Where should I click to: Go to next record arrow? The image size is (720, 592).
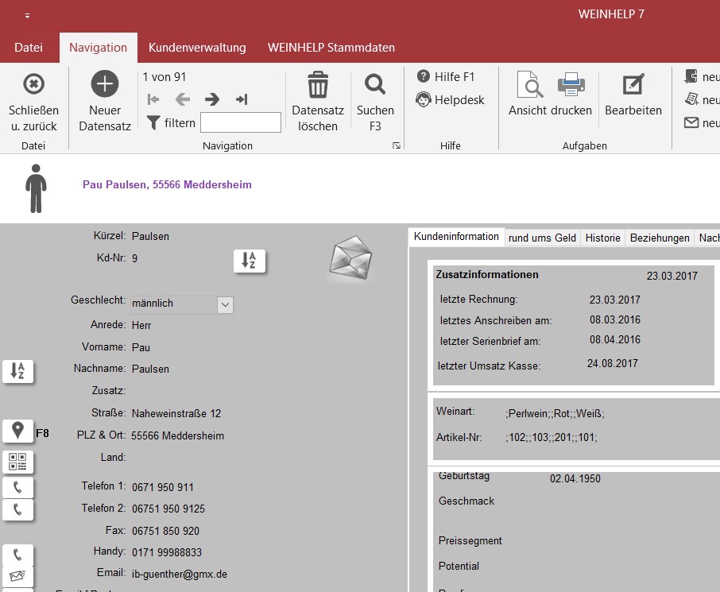click(x=212, y=99)
